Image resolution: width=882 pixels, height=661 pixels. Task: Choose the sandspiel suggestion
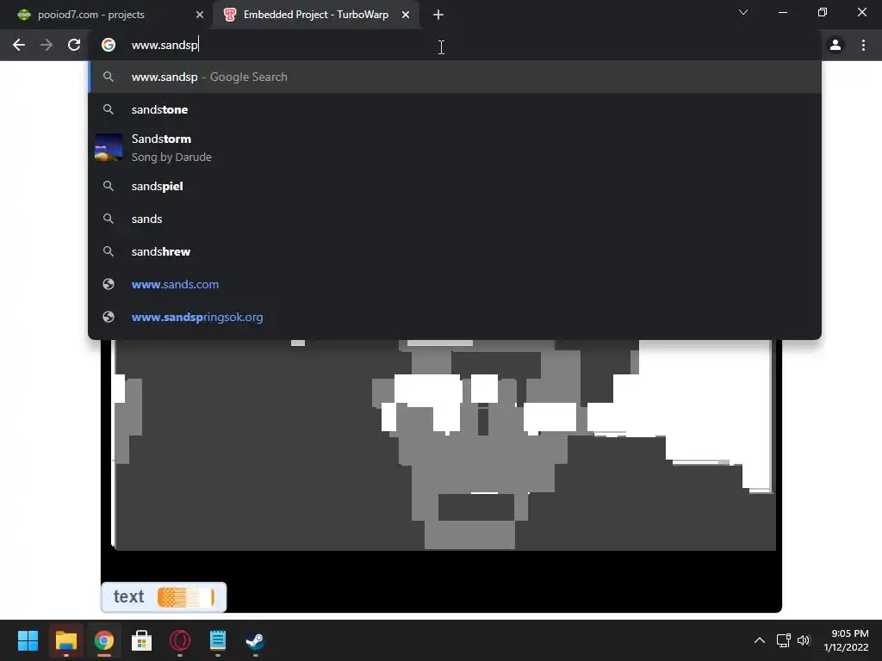tap(455, 186)
